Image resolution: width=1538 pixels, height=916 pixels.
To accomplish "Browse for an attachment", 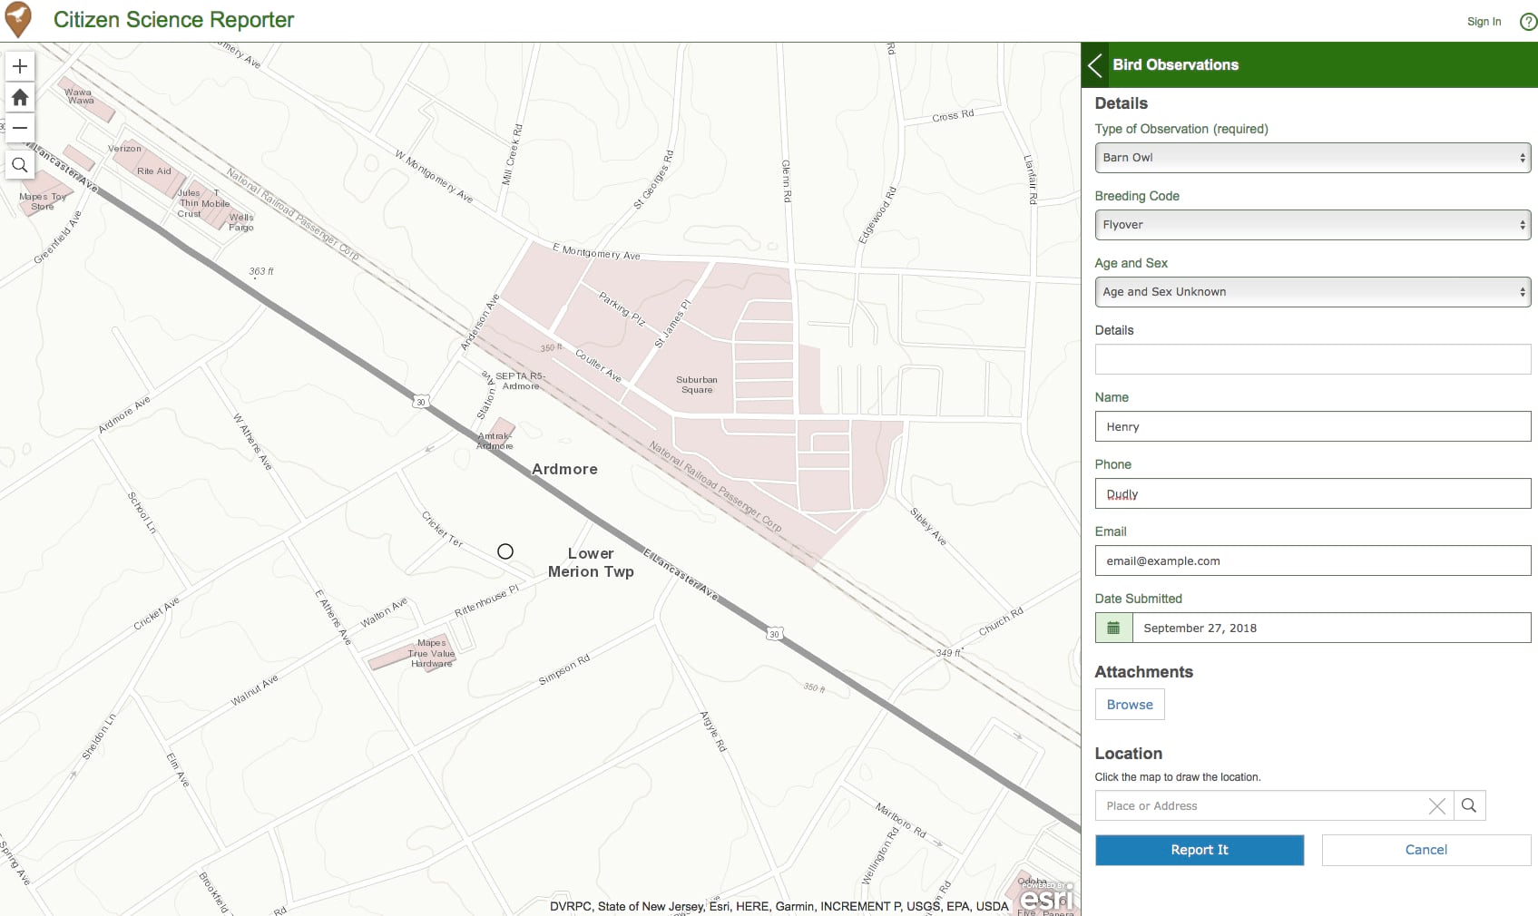I will tap(1130, 705).
